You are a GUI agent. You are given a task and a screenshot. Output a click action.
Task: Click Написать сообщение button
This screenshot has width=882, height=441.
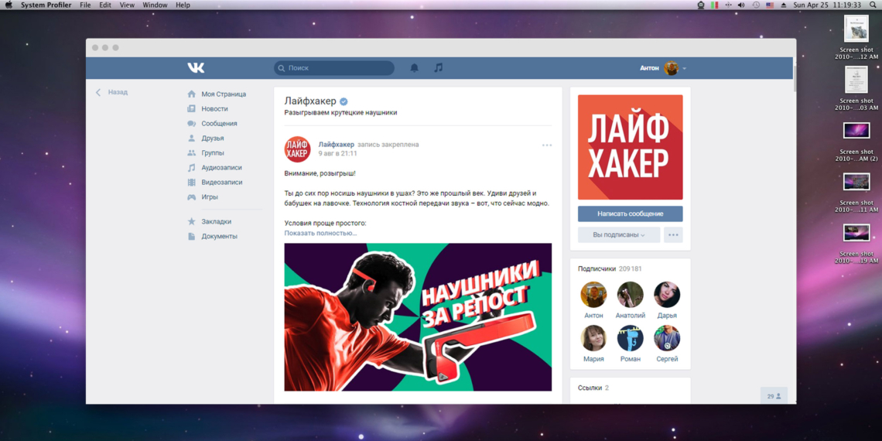630,214
